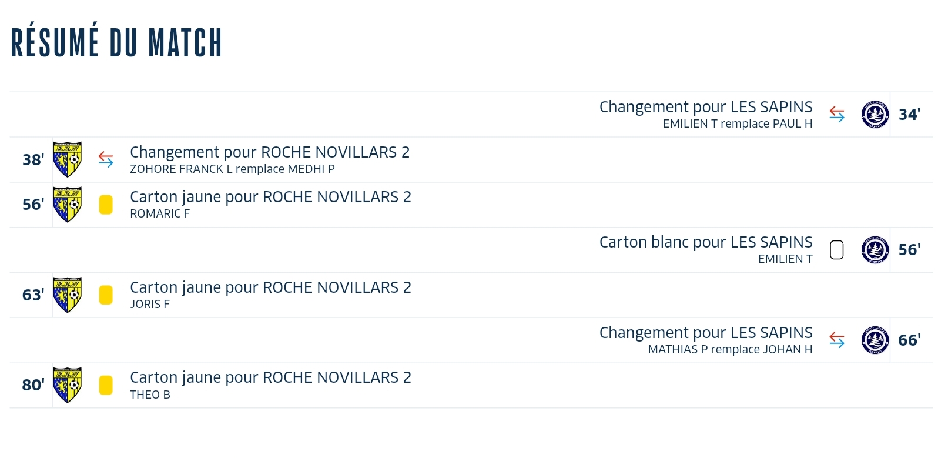The image size is (938, 458).
Task: Select "EMILIEN T remplace PAUL H" text
Action: coord(738,123)
